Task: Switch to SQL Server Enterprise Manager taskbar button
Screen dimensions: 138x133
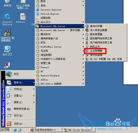Action: pyautogui.click(x=79, y=130)
